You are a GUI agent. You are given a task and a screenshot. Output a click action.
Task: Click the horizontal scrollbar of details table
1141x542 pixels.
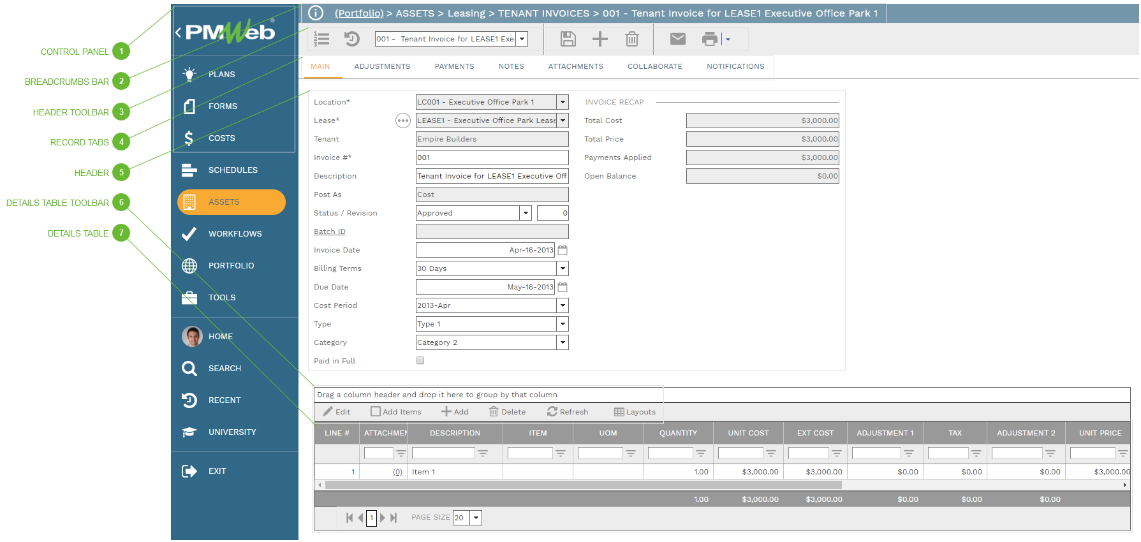[x=583, y=485]
